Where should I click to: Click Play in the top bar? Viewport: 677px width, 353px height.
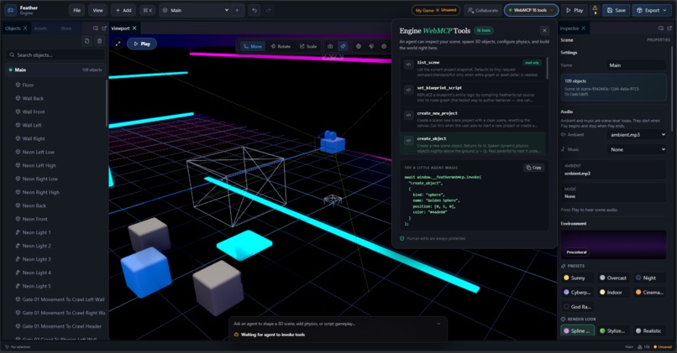tap(575, 10)
